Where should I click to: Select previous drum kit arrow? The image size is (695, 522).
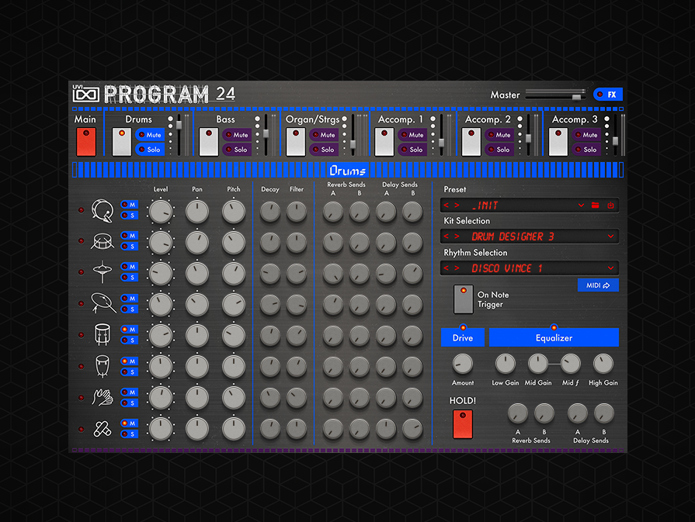[x=446, y=237]
